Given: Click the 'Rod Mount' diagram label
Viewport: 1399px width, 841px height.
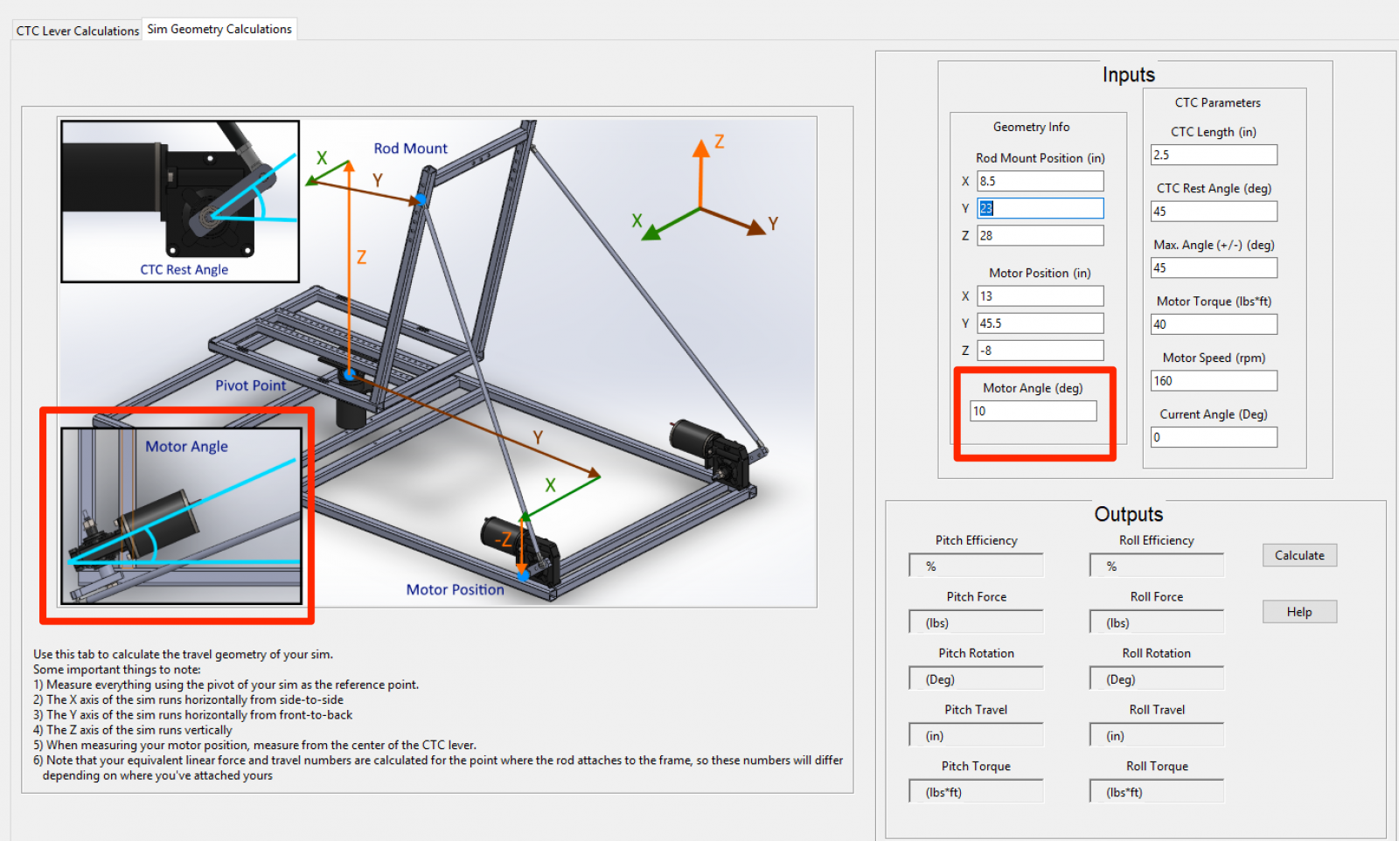Looking at the screenshot, I should 410,149.
